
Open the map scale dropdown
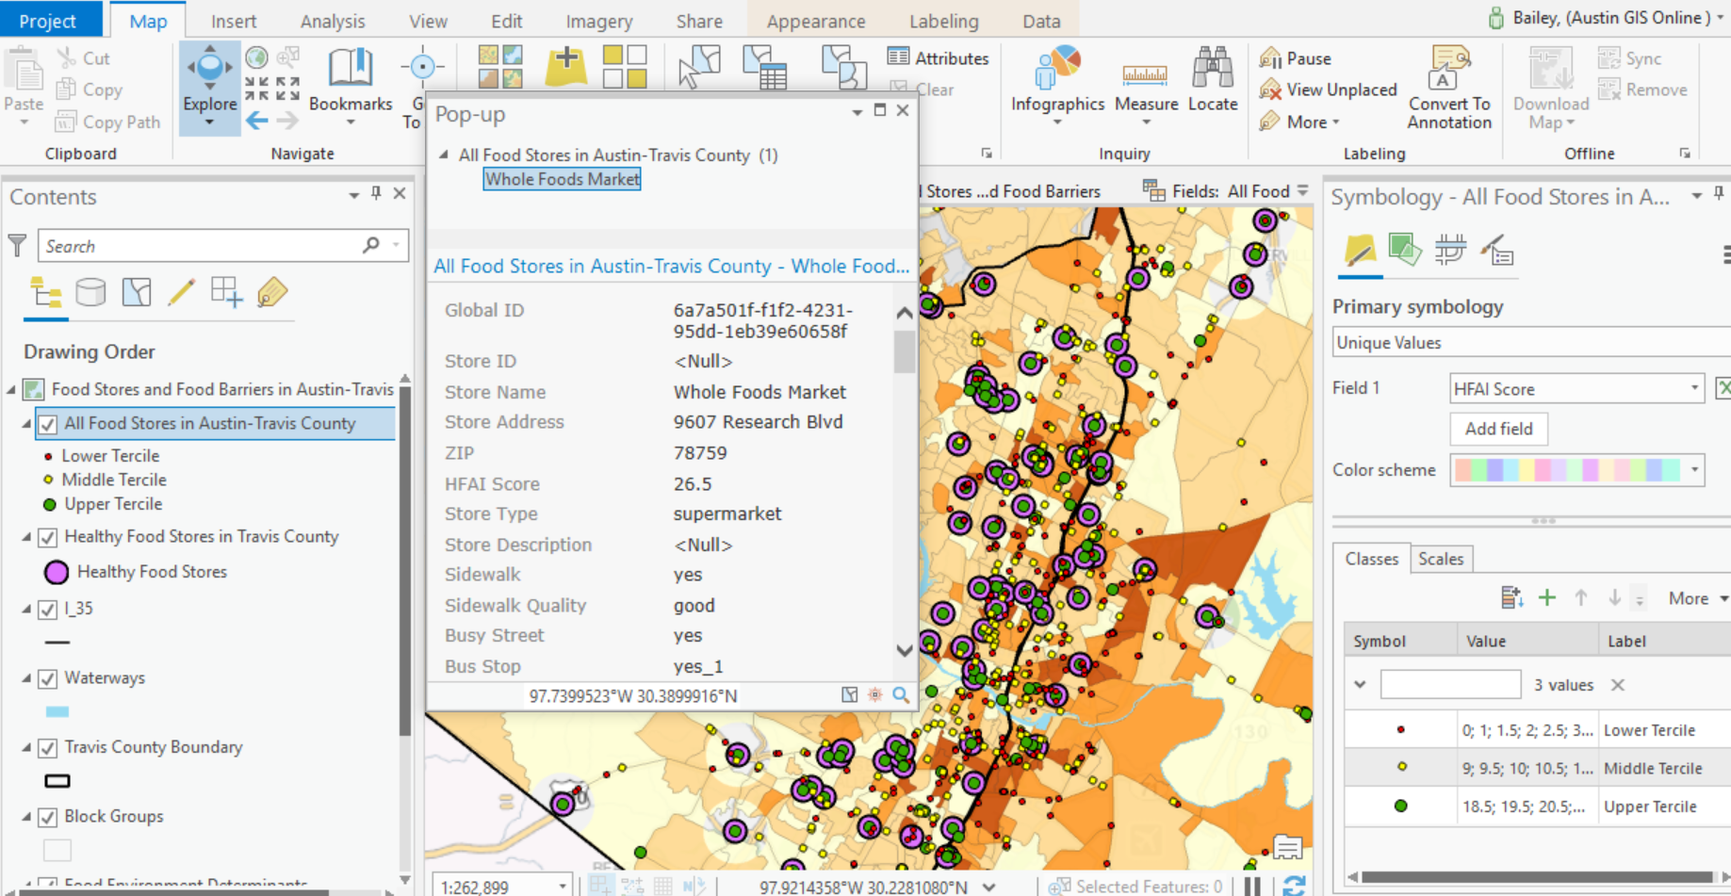pyautogui.click(x=563, y=887)
